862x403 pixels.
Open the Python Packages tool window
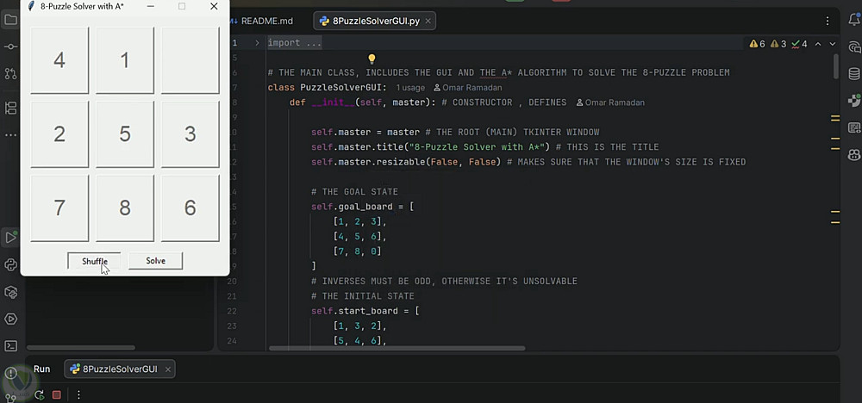(10, 292)
